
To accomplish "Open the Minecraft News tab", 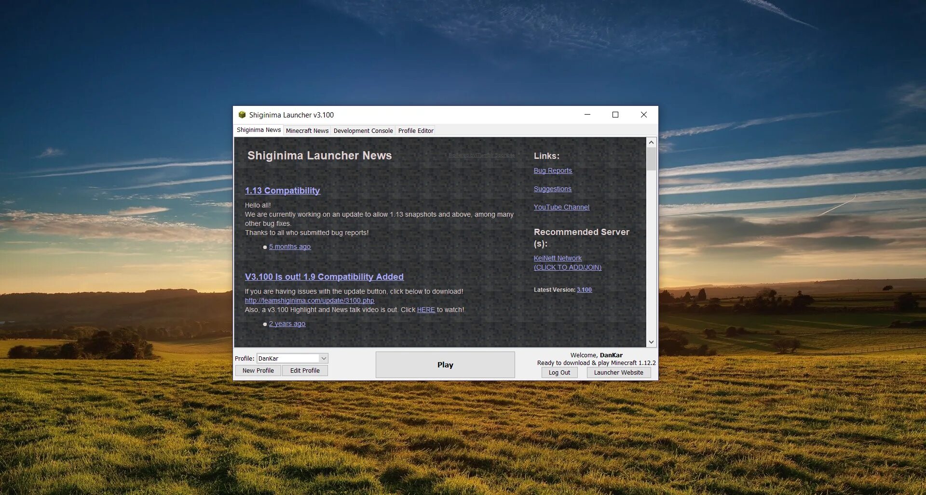I will coord(307,130).
